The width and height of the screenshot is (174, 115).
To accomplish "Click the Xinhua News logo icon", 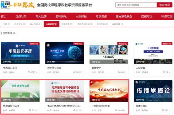I will click(6, 5).
